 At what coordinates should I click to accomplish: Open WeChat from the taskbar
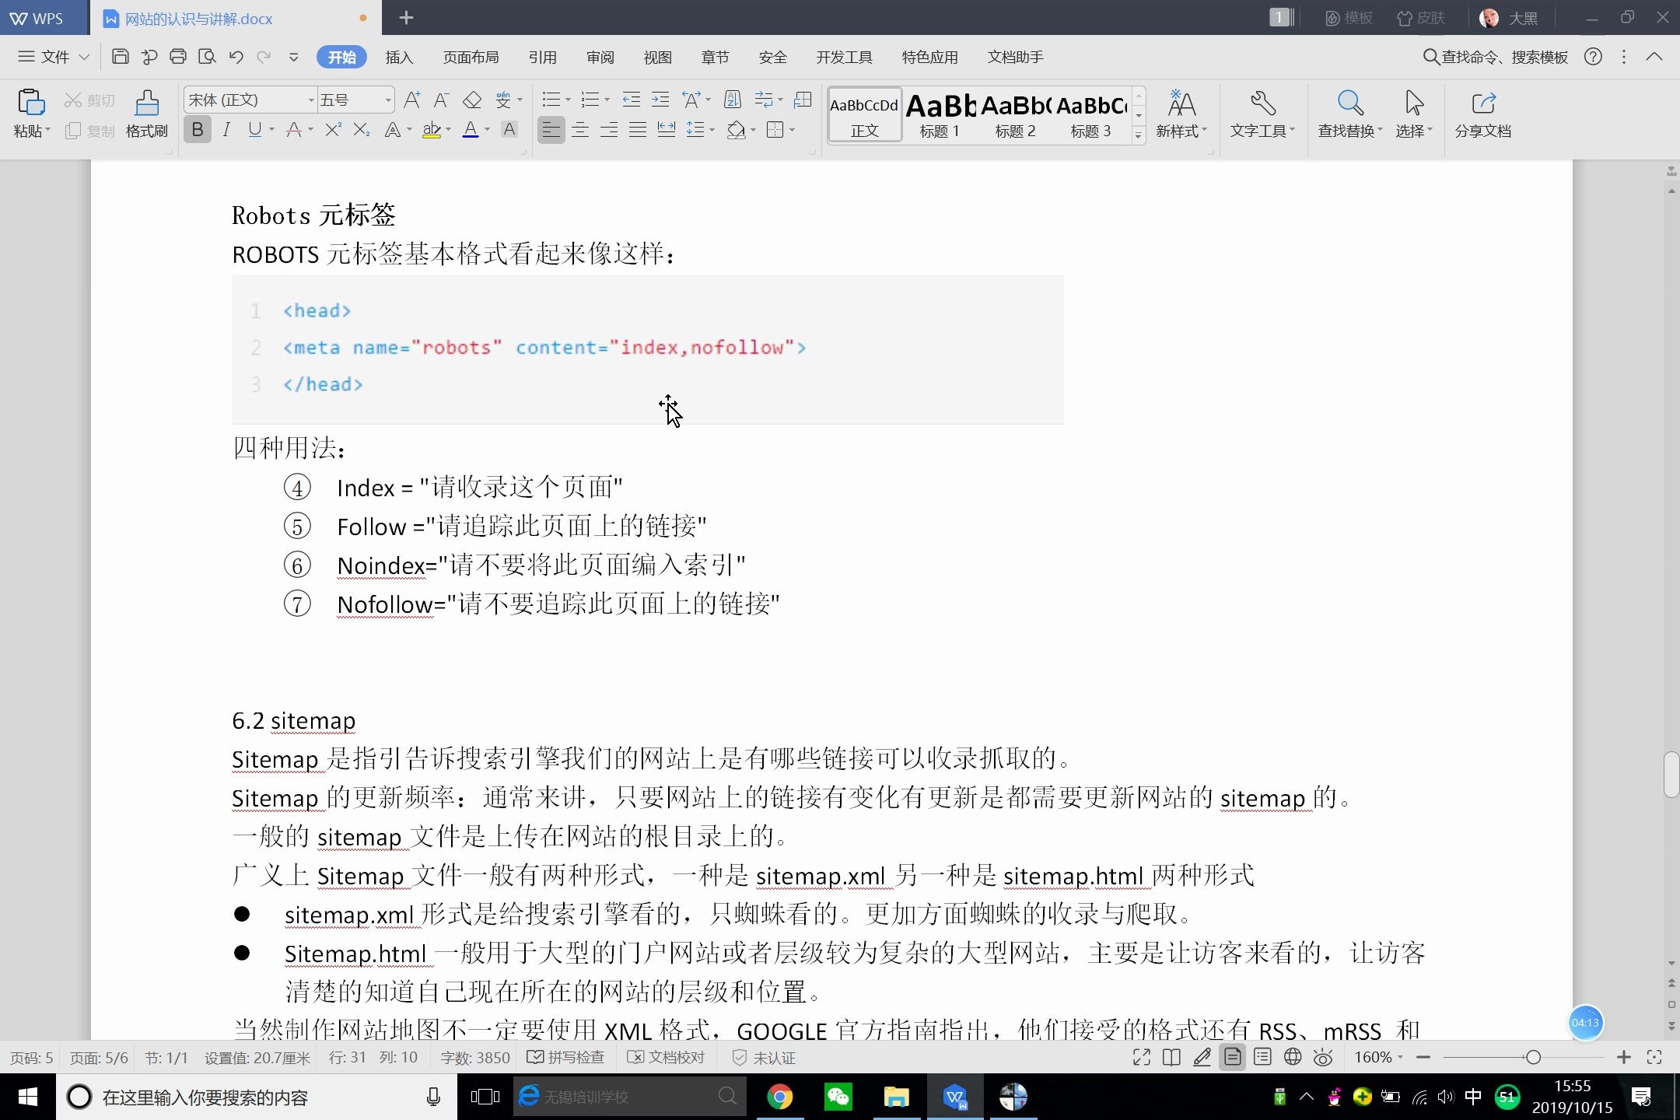(838, 1097)
